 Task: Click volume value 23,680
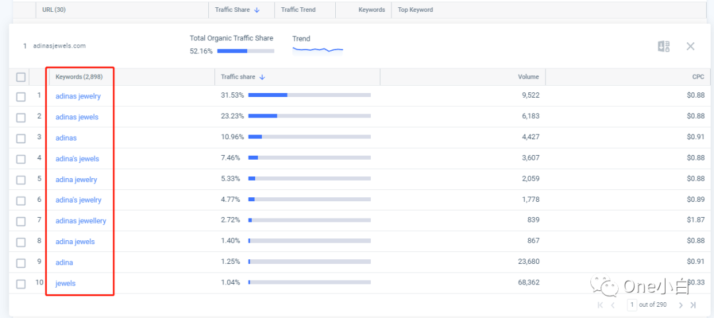(529, 262)
